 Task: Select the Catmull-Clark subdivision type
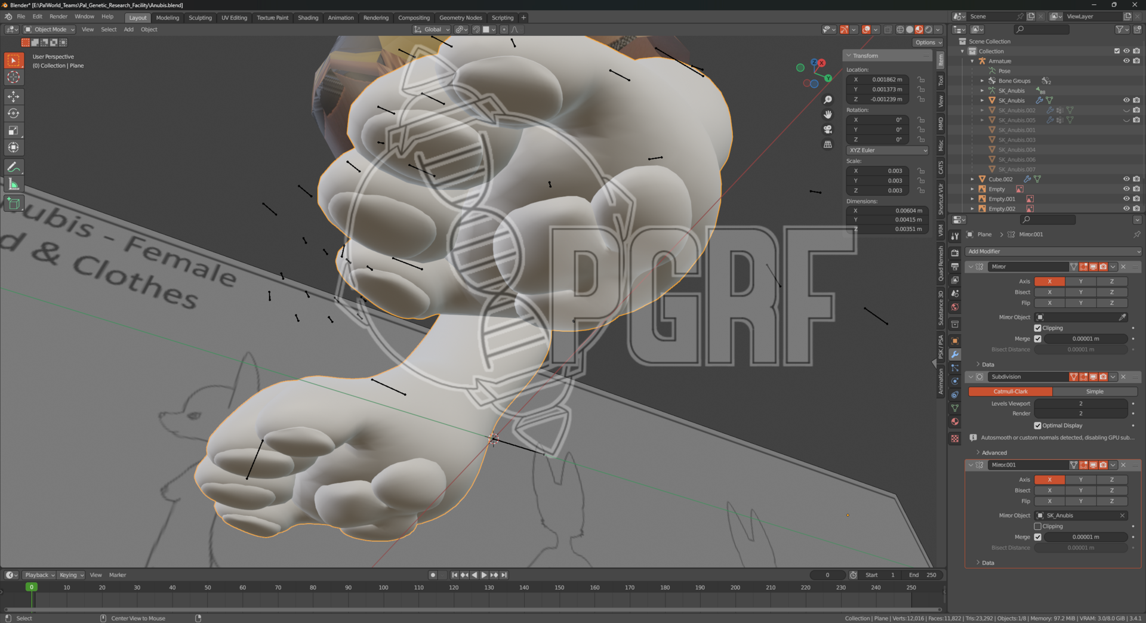(x=1011, y=391)
